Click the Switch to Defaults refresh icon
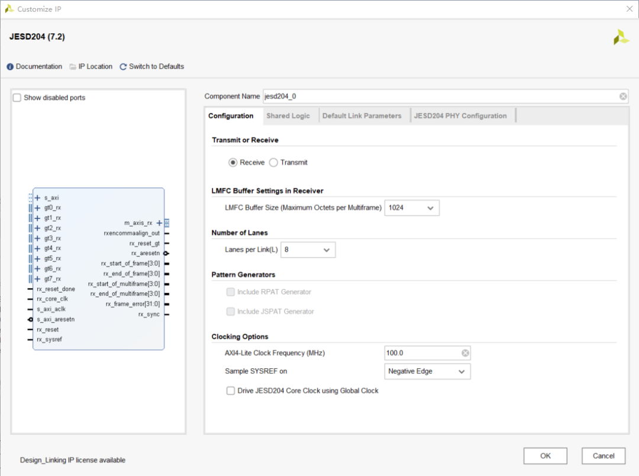The height and width of the screenshot is (476, 639). tap(123, 67)
